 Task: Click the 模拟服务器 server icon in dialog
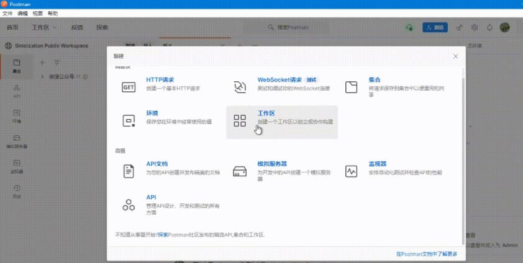coord(240,171)
